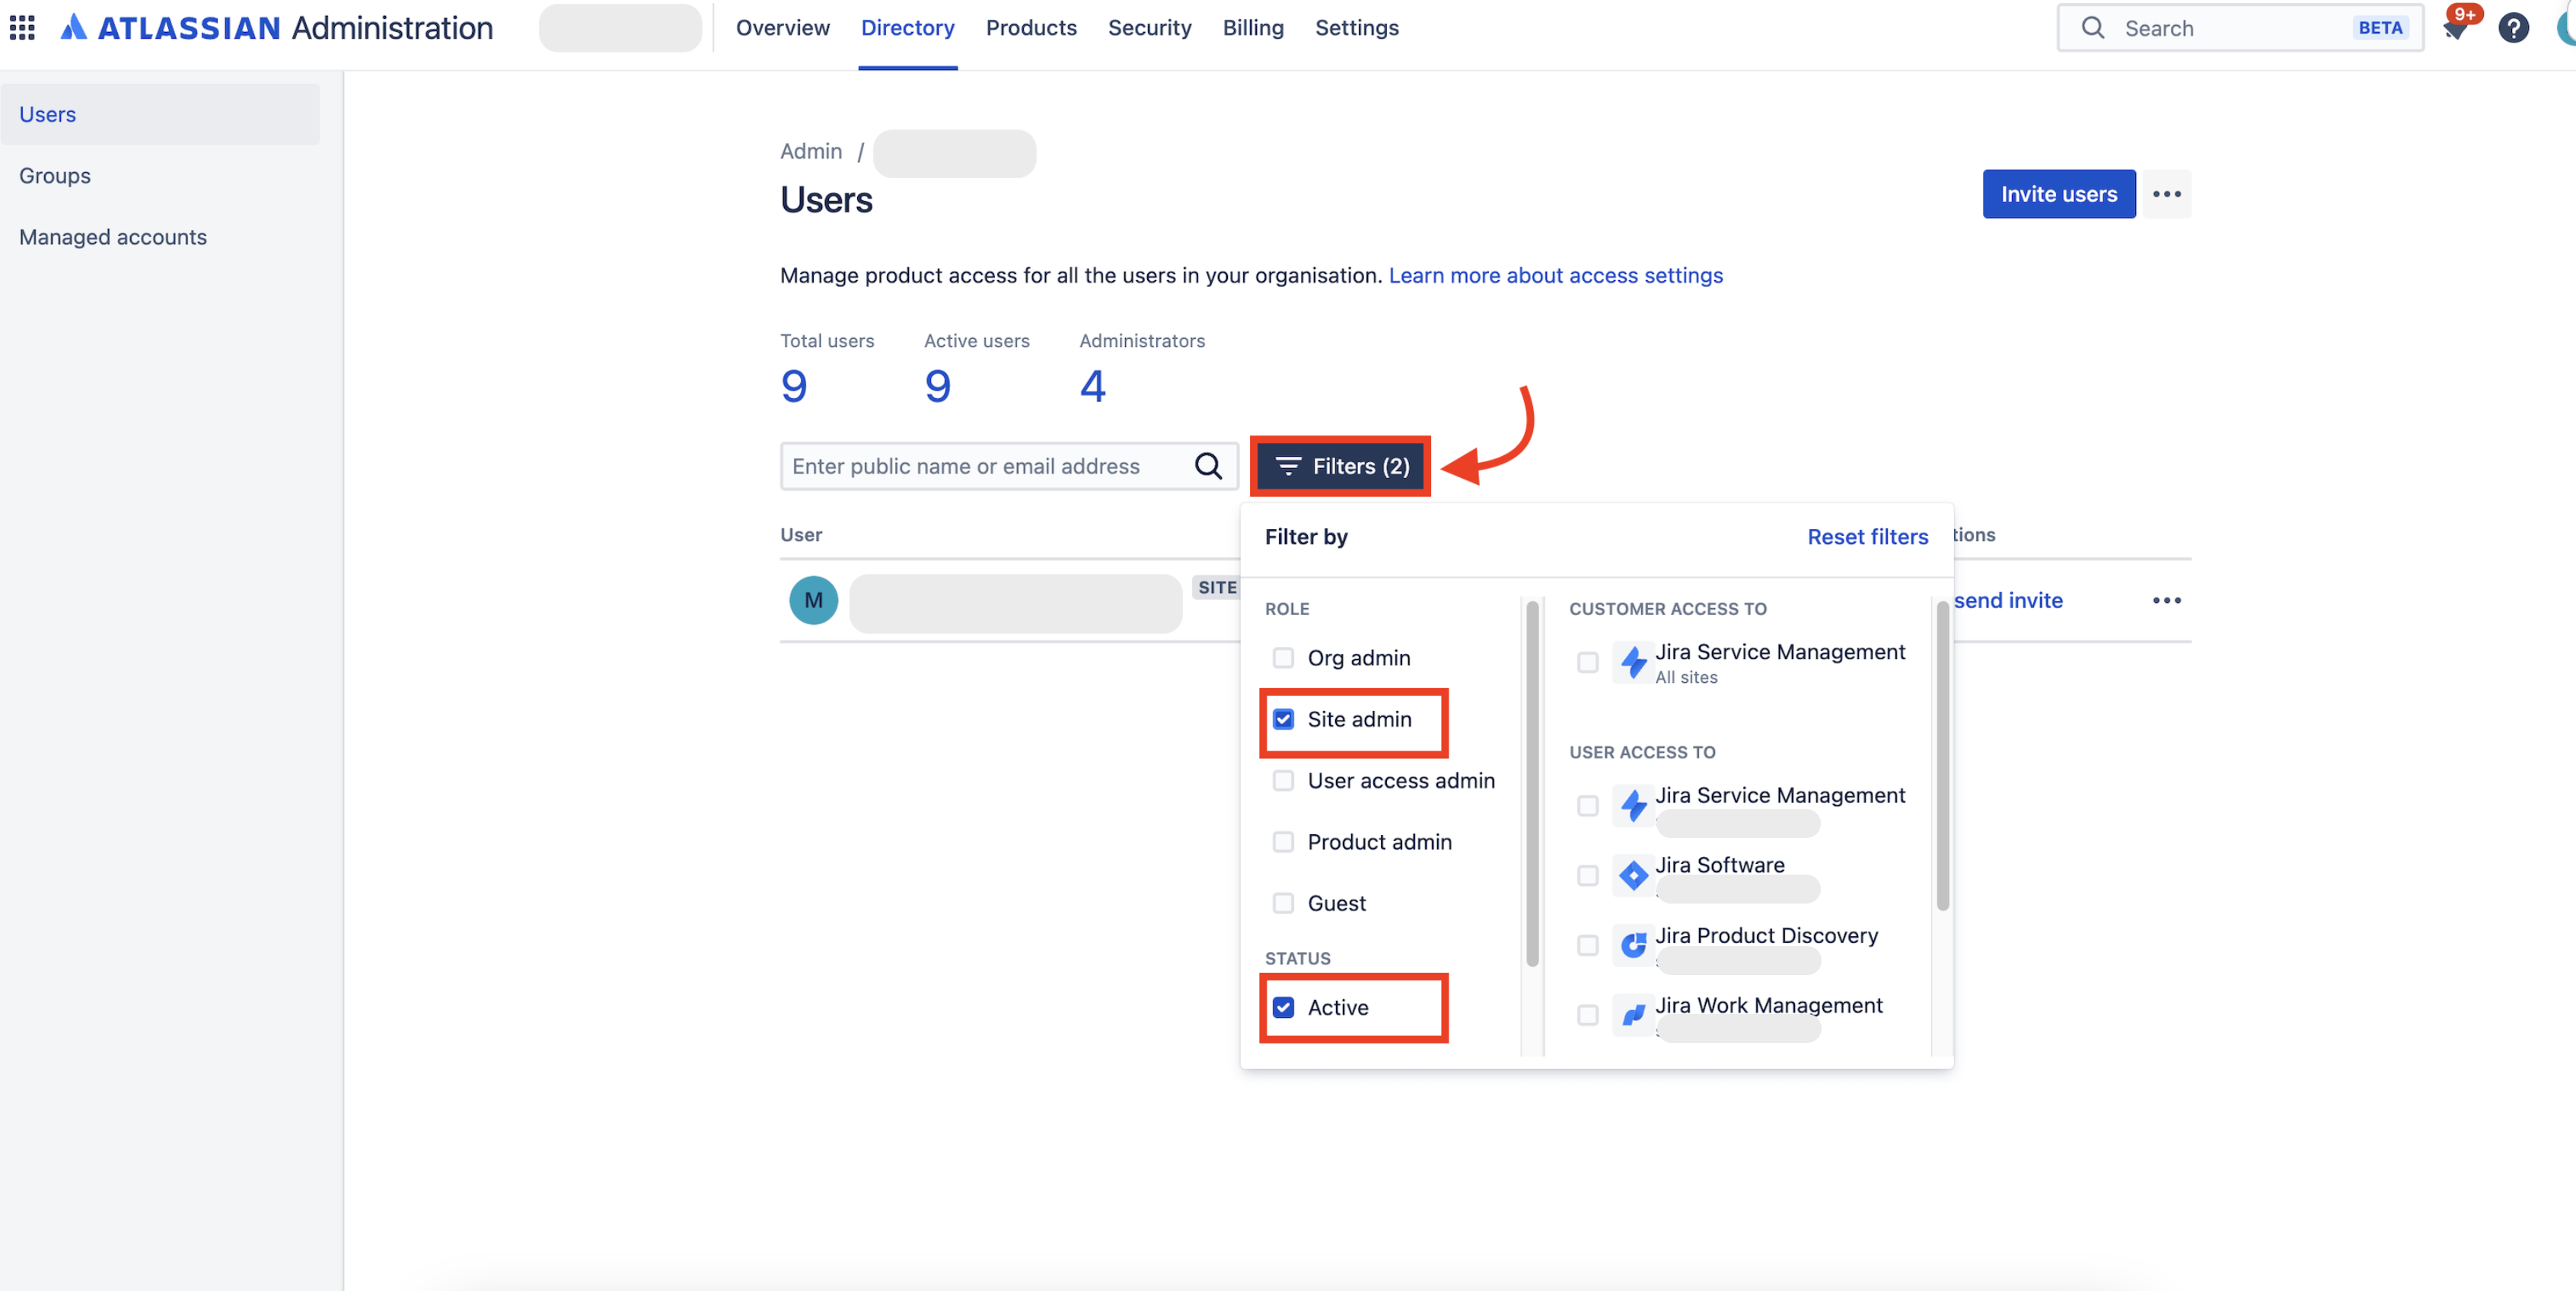The image size is (2576, 1291).
Task: Click Jira Service Management icon under User Access
Action: coord(1633,806)
